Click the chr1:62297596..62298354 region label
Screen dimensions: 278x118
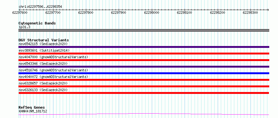click(40, 7)
